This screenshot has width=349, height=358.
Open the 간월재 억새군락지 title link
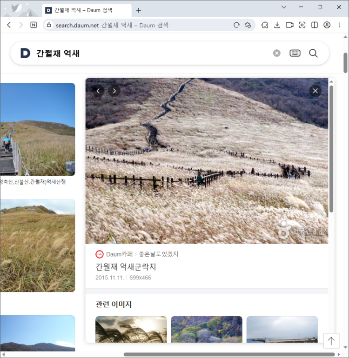pos(126,267)
